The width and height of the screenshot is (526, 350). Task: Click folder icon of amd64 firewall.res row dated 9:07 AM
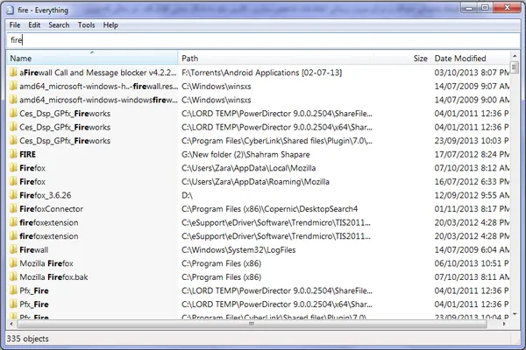coord(13,86)
